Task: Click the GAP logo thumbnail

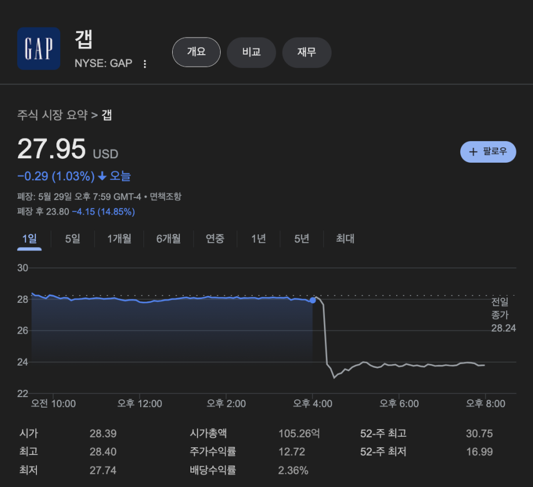Action: [x=39, y=49]
